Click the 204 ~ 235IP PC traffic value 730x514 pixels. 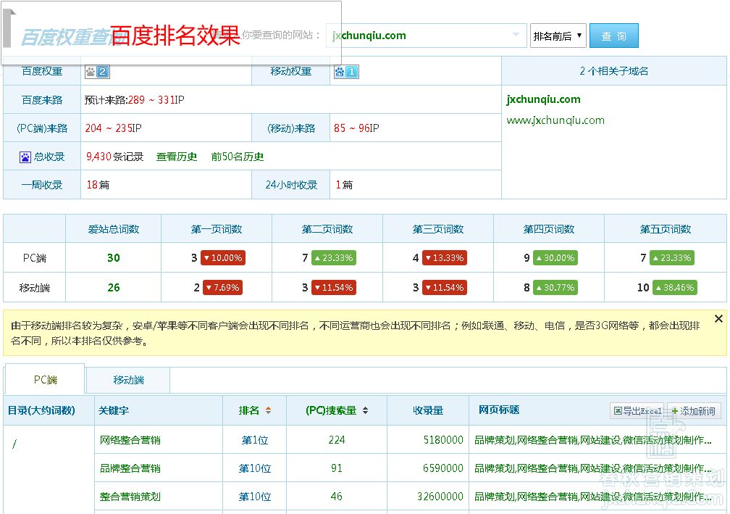[x=113, y=128]
